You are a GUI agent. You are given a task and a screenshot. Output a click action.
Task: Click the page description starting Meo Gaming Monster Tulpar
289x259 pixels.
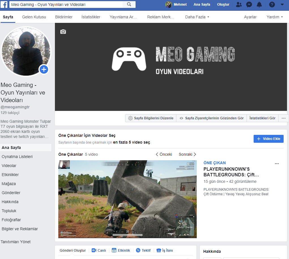coord(26,129)
